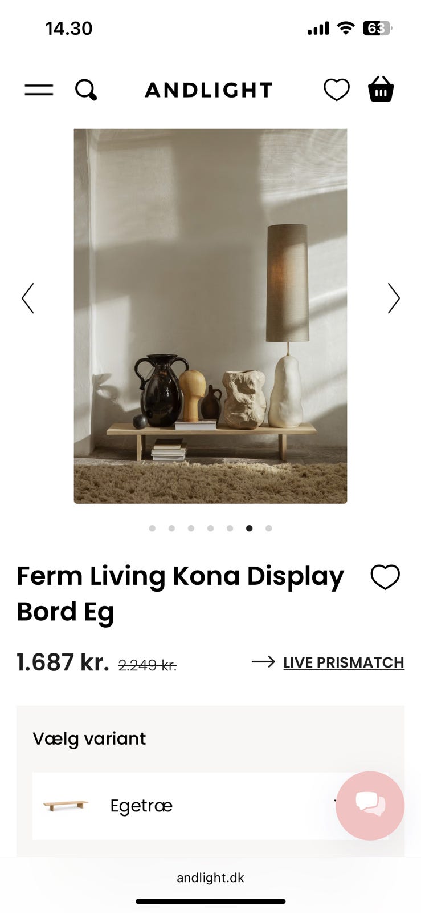The width and height of the screenshot is (421, 913).
Task: Go to the ANDLIGHT home logo
Action: 209,90
